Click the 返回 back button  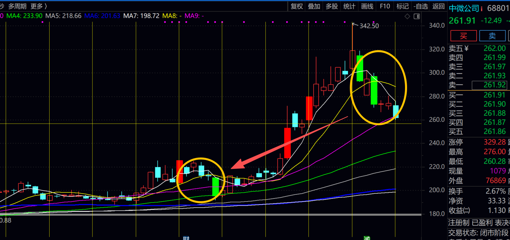pos(438,6)
